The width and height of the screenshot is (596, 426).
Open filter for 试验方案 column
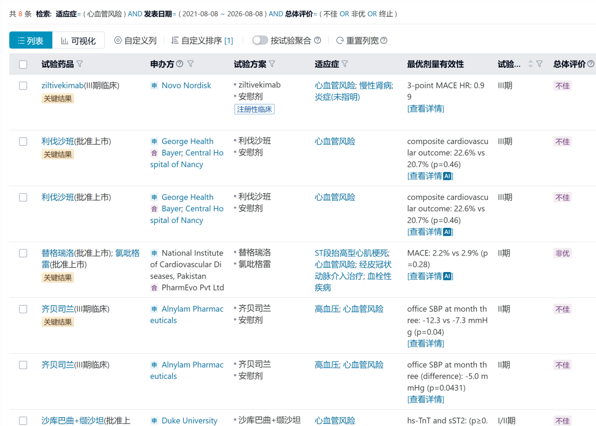point(272,64)
